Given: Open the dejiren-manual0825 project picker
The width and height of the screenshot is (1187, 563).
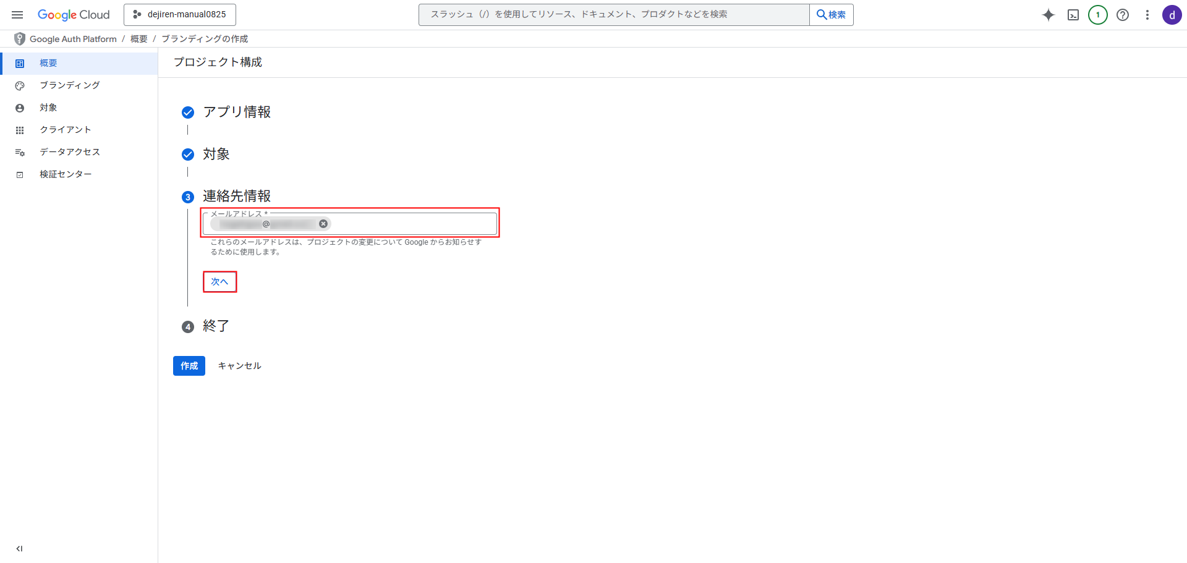Looking at the screenshot, I should point(180,15).
